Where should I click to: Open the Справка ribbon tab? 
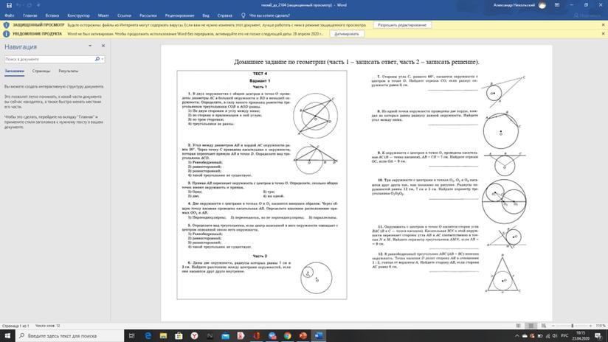[224, 15]
